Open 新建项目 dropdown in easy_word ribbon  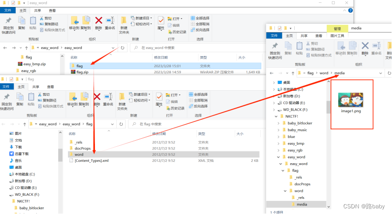(x=141, y=18)
